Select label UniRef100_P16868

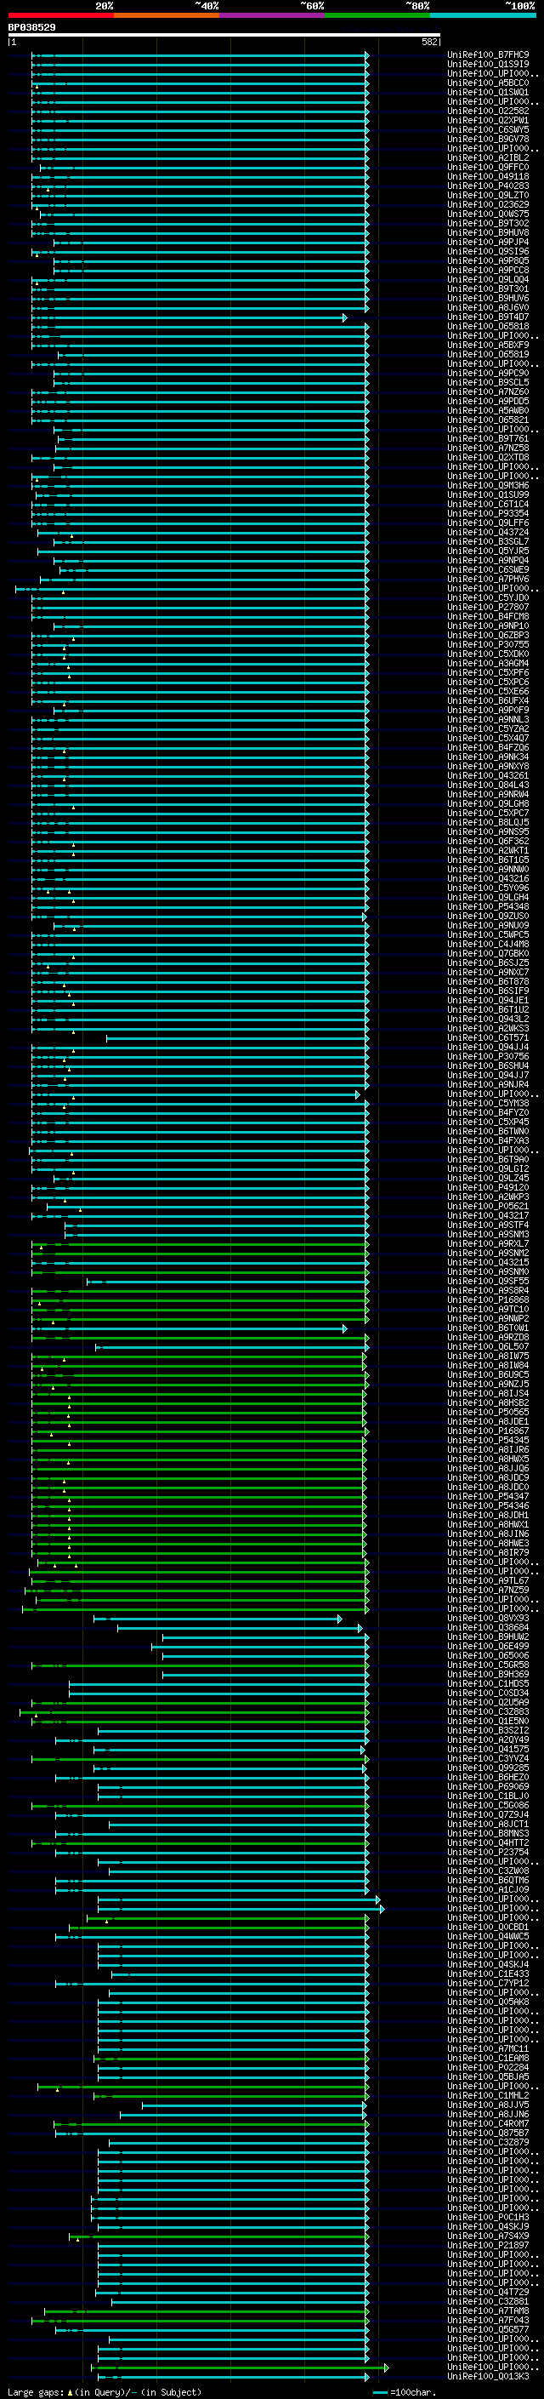(488, 1300)
